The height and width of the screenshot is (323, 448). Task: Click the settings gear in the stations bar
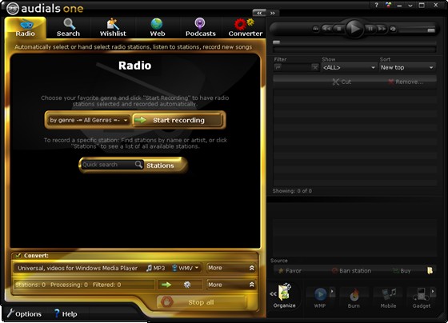[x=187, y=285]
